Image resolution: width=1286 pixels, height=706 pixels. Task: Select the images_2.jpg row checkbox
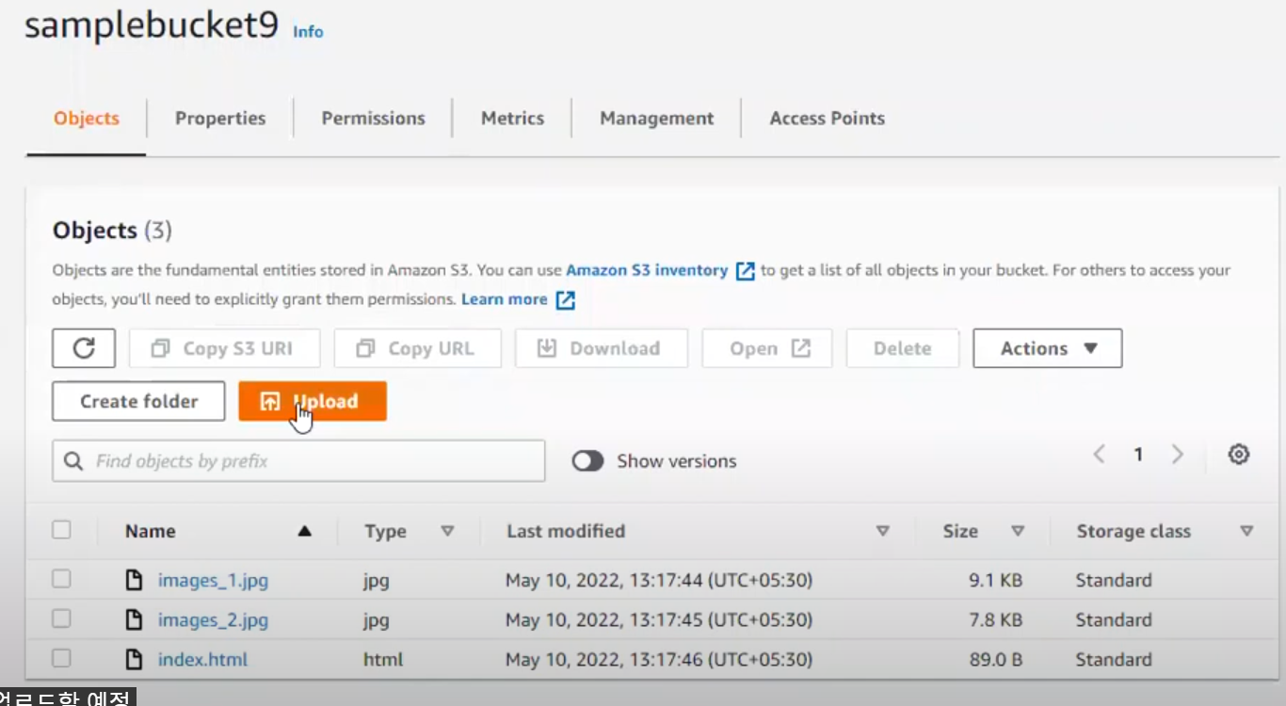coord(61,618)
